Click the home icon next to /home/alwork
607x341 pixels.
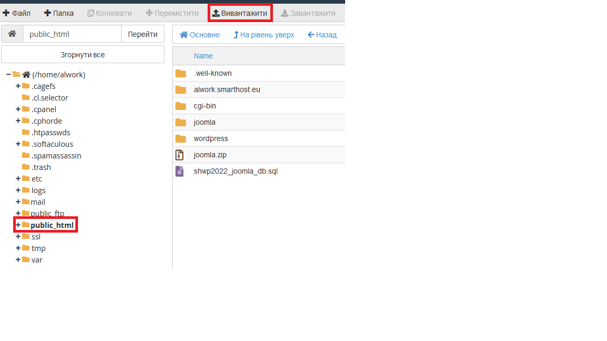click(26, 75)
